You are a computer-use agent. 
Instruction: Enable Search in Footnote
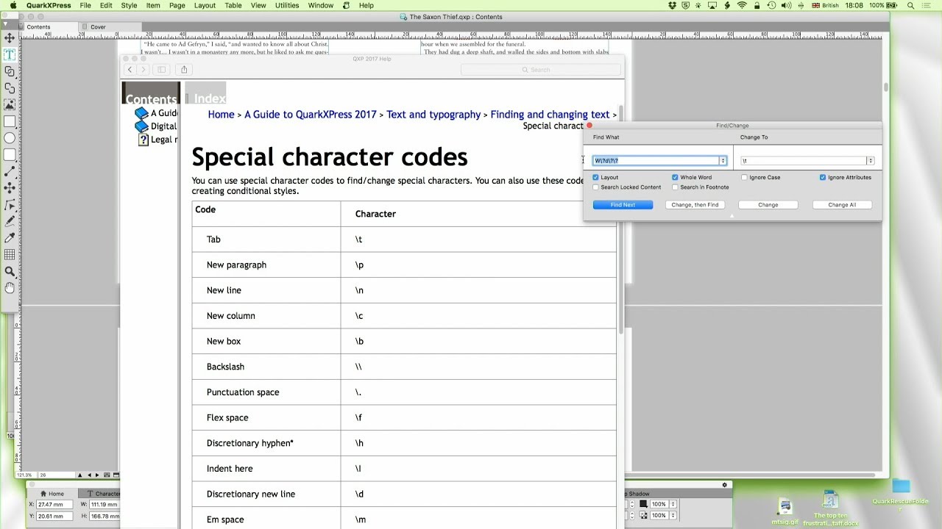[x=675, y=187]
